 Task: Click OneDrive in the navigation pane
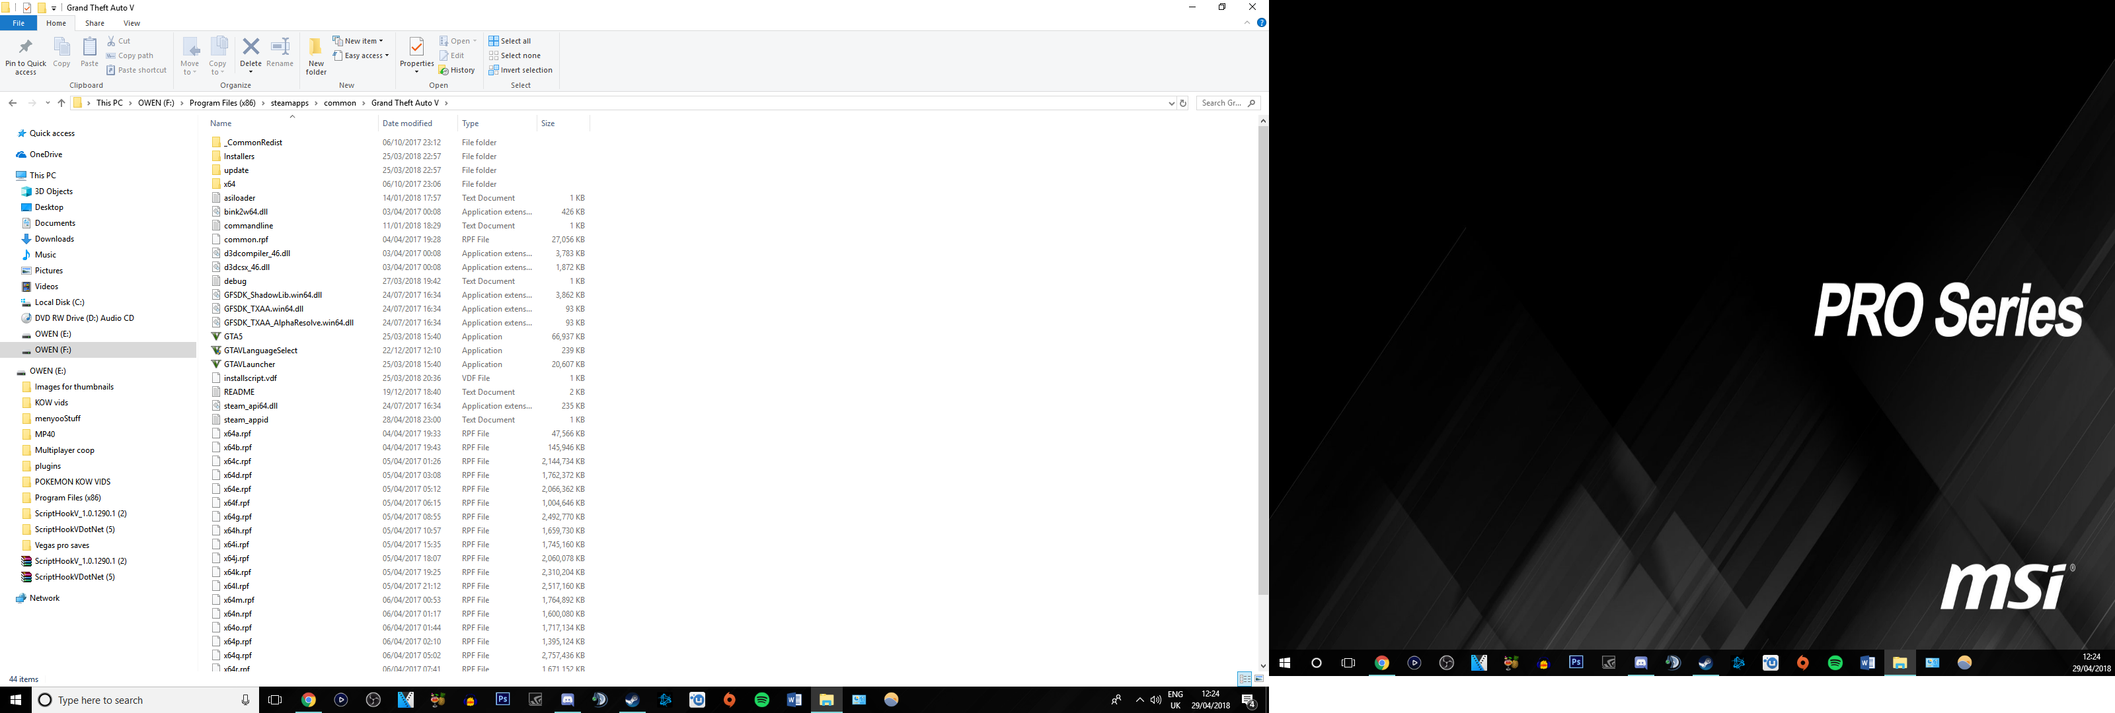point(45,154)
